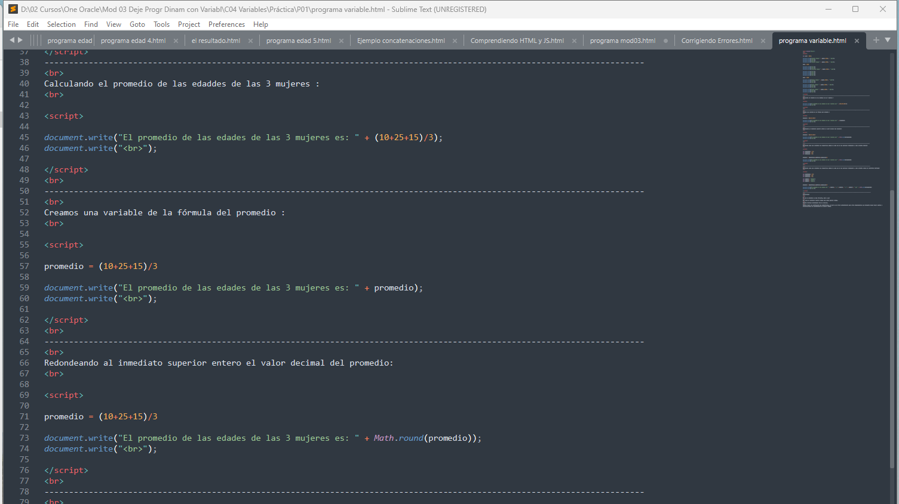899x504 pixels.
Task: Switch to the programa edad 4.html tab
Action: click(133, 41)
